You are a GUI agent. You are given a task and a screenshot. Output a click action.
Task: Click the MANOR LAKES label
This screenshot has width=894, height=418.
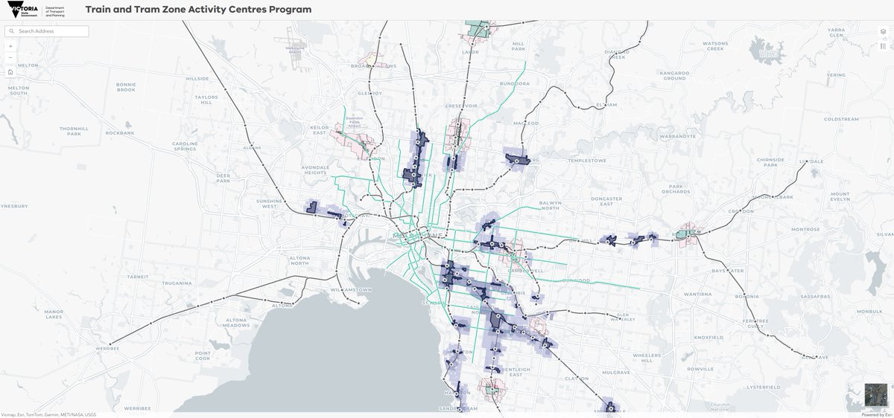pyautogui.click(x=54, y=314)
